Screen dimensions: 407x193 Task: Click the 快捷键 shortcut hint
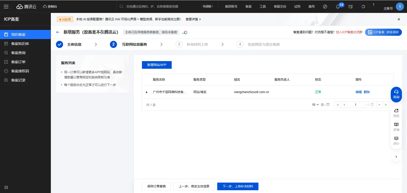(x=208, y=7)
